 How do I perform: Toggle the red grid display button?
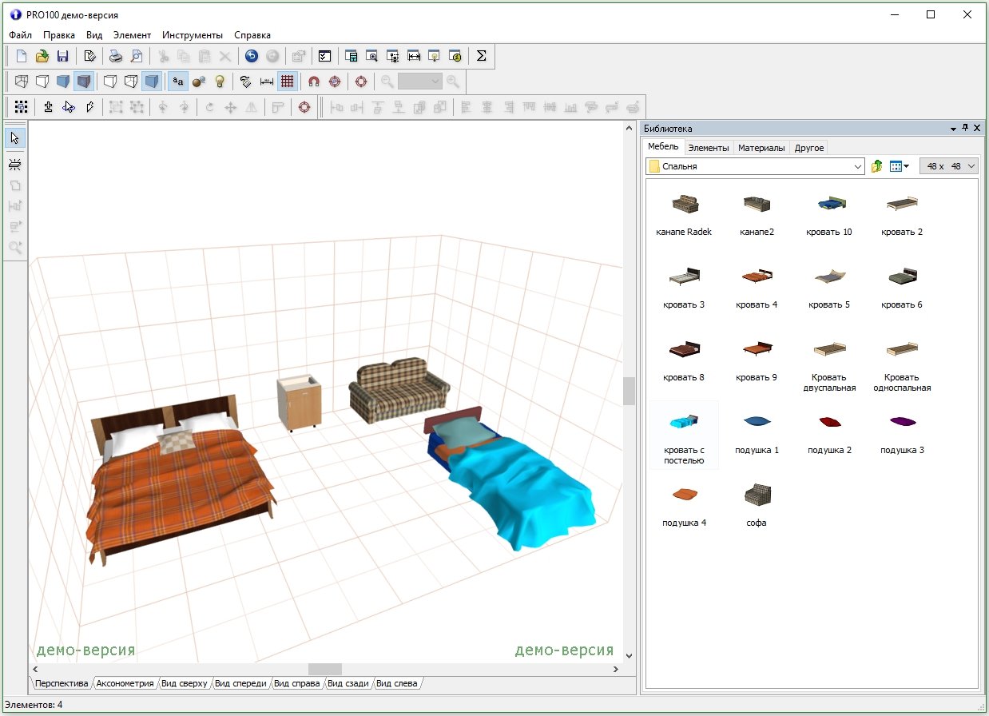[x=288, y=81]
